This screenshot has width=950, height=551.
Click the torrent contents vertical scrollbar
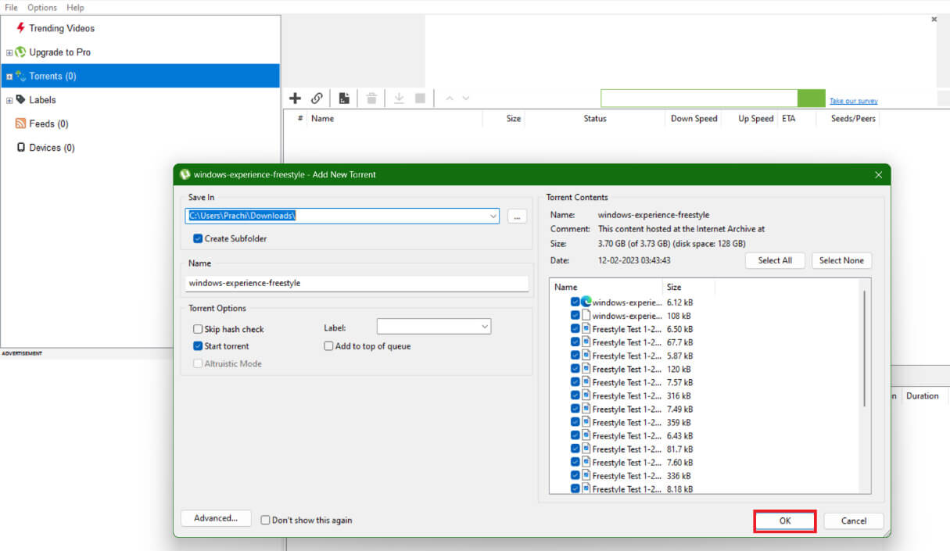[x=864, y=348]
